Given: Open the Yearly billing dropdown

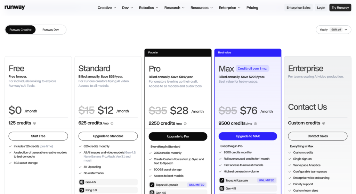Looking at the screenshot, I should pyautogui.click(x=333, y=30).
